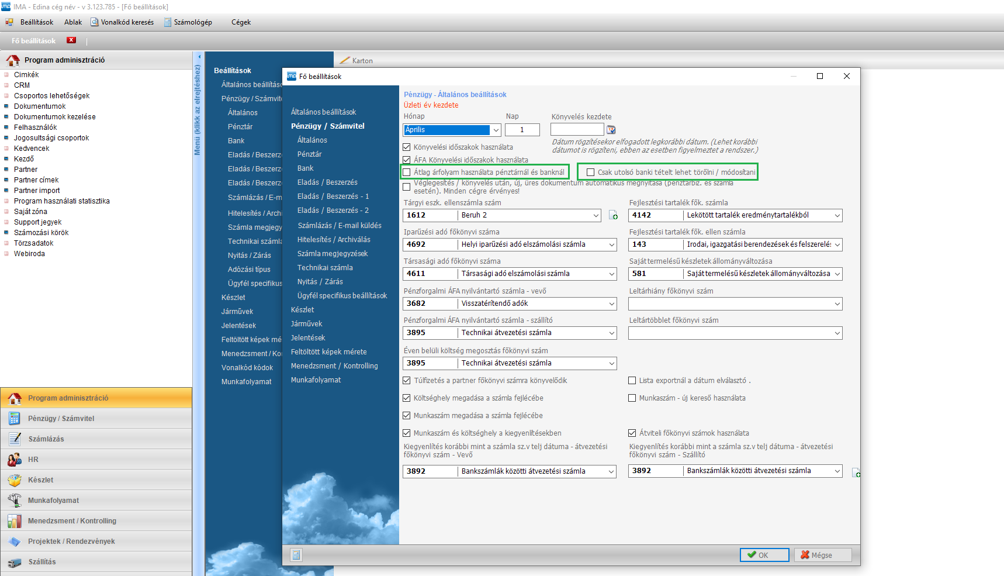Screen dimensions: 1004x576
Task: Open the Beállítások menu
Action: tap(36, 22)
